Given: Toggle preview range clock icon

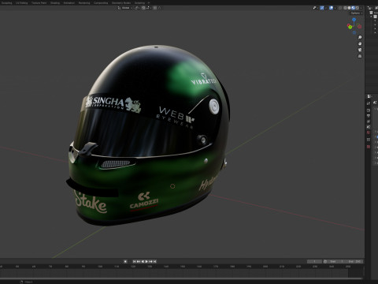Looking at the screenshot, I should pos(325,261).
